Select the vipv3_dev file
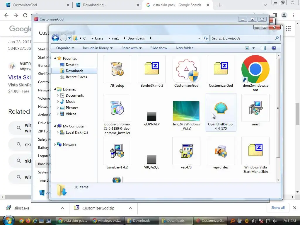The image size is (300, 225). coord(221,153)
